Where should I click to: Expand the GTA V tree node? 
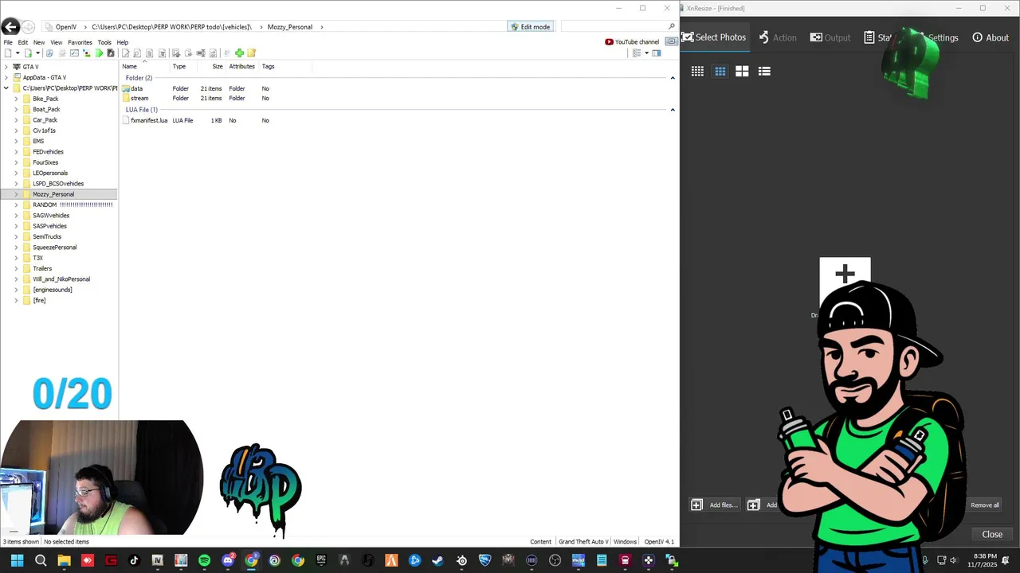coord(6,67)
